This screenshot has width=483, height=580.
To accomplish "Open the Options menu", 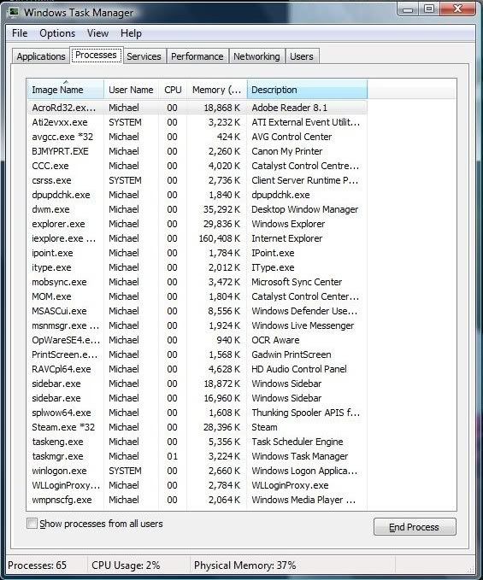I will (57, 33).
